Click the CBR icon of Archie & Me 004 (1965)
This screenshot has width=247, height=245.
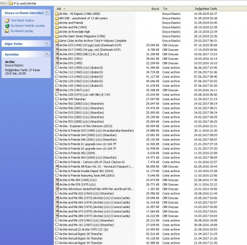(57, 180)
